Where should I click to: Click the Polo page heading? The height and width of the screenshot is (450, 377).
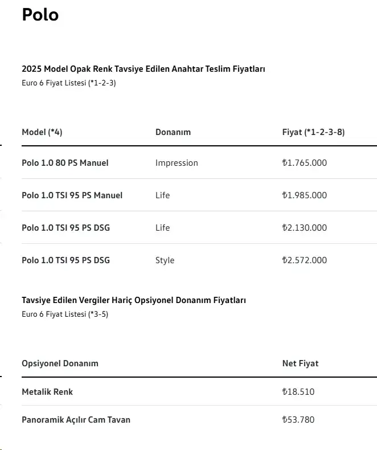click(x=40, y=14)
